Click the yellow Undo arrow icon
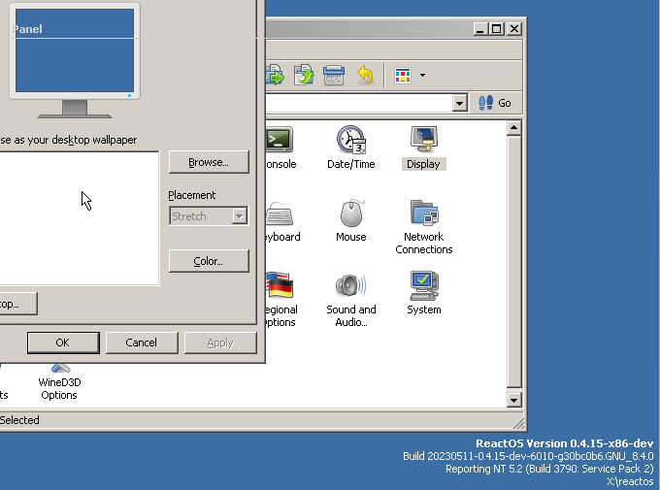 point(365,76)
